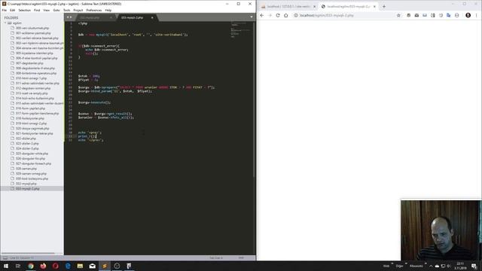The image size is (482, 271).
Task: Open Chrome three-dot menu
Action: pos(477,15)
